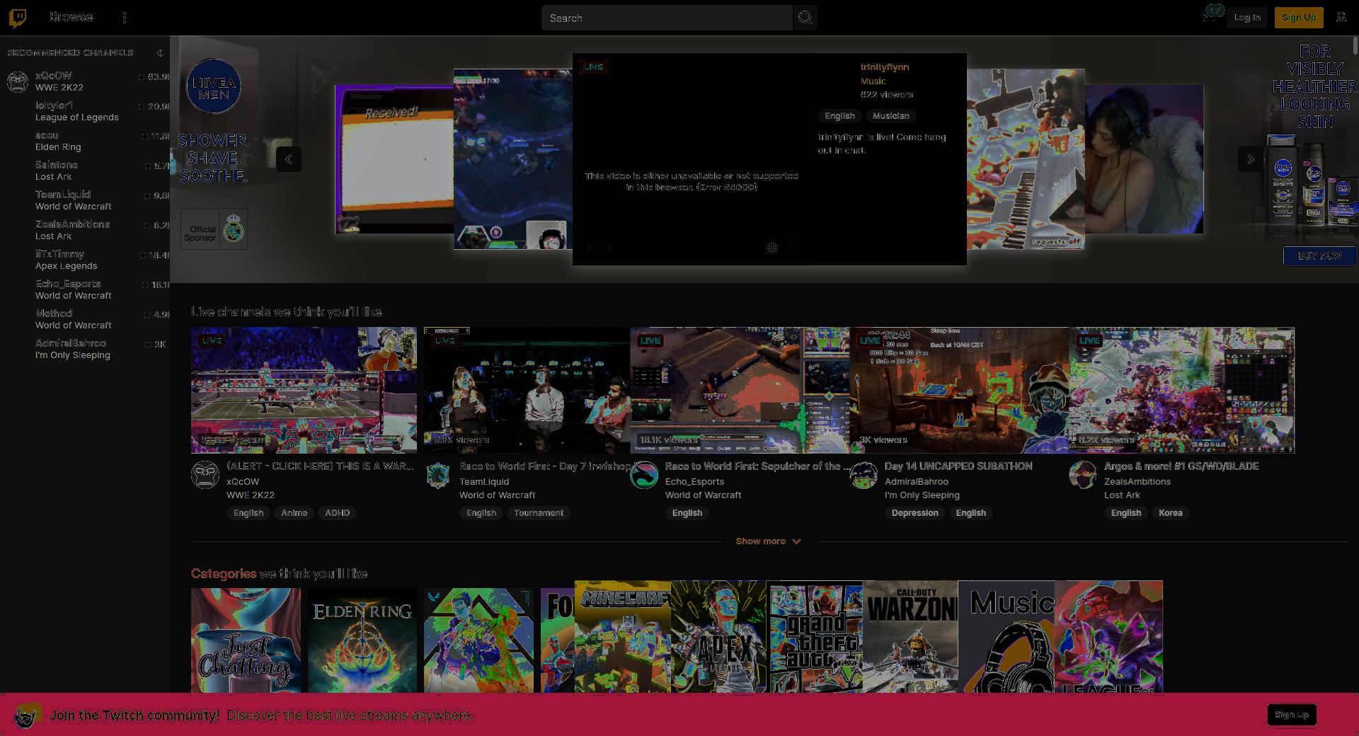Open the Twitch home logo
Screen dimensions: 1359x736
point(18,18)
